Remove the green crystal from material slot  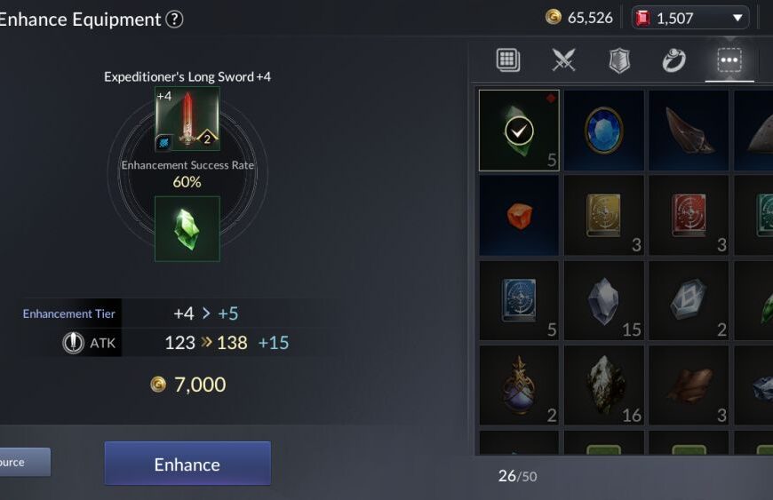187,228
